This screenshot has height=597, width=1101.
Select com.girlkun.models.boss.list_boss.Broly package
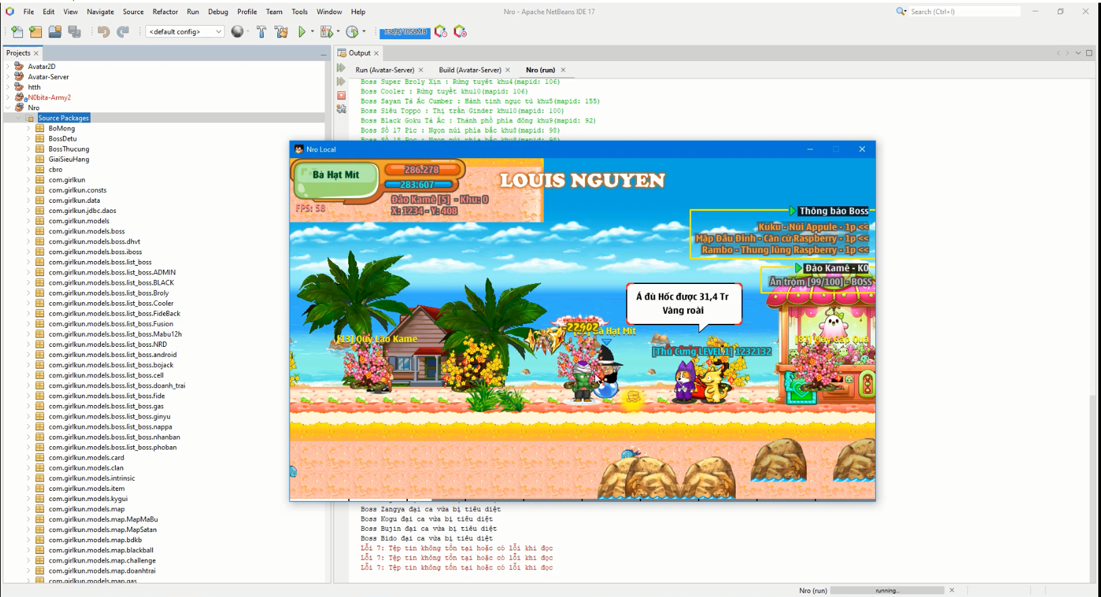pos(108,293)
